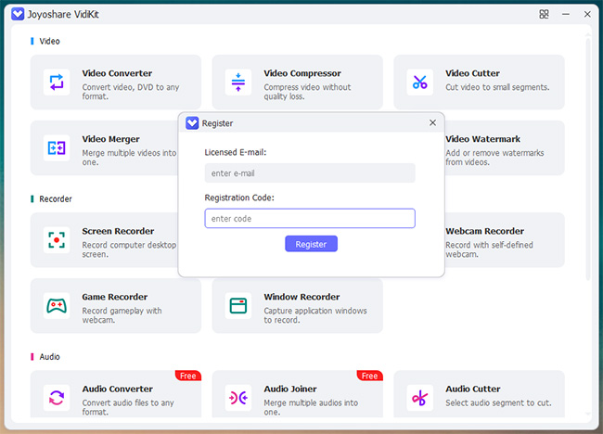Select the Video Cutter scissors icon
The image size is (603, 434).
point(420,83)
